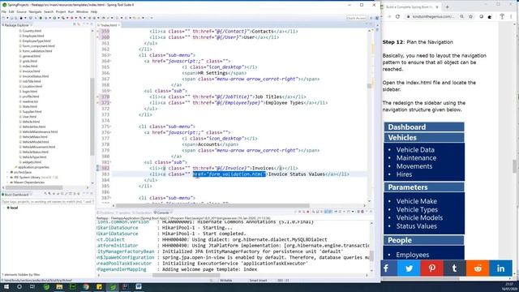Open the Window menu

[82, 11]
